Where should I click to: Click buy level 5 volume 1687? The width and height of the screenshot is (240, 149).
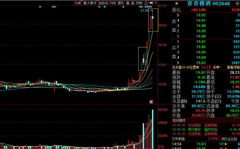[x=236, y=63]
